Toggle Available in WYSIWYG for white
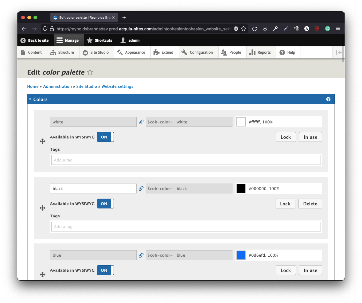 coord(105,137)
